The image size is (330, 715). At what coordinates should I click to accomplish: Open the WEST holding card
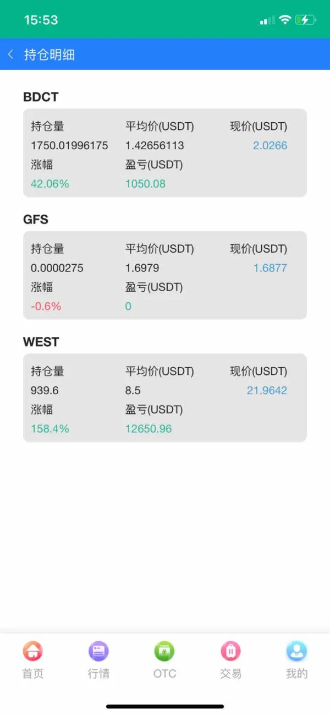click(164, 398)
